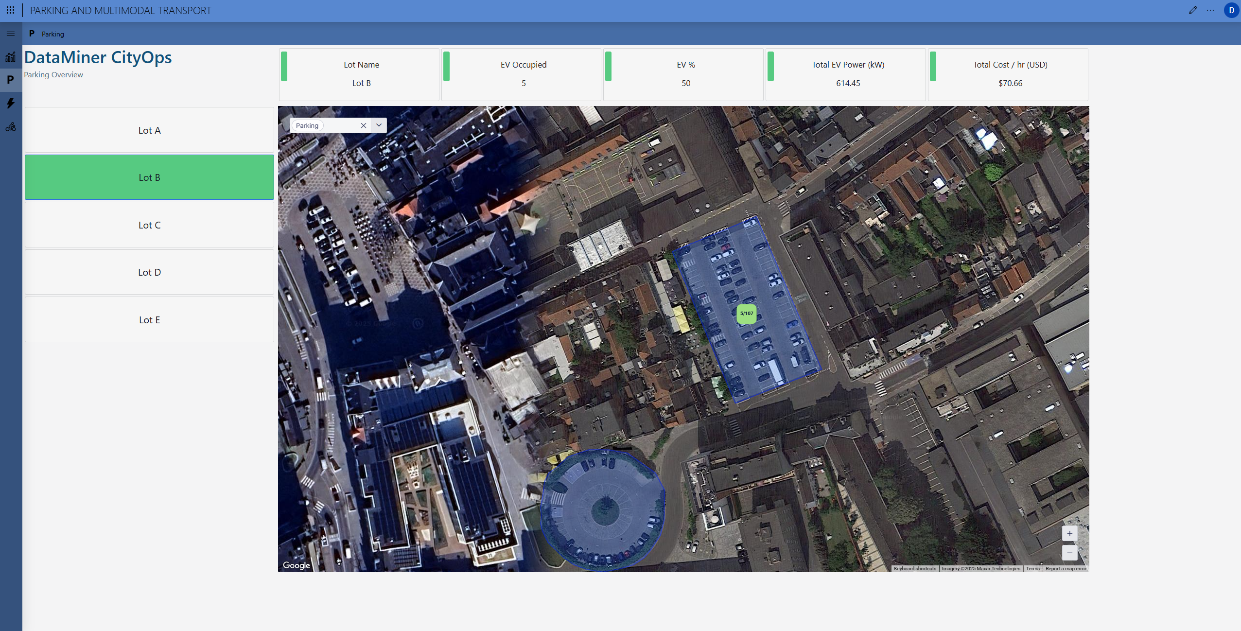Select the Parking P sidebar icon

point(11,80)
